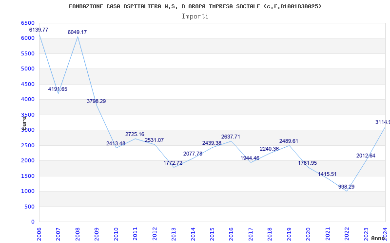Image resolution: width=390 pixels, height=243 pixels.
Task: Select x-axis year 2022
Action: coord(347,234)
